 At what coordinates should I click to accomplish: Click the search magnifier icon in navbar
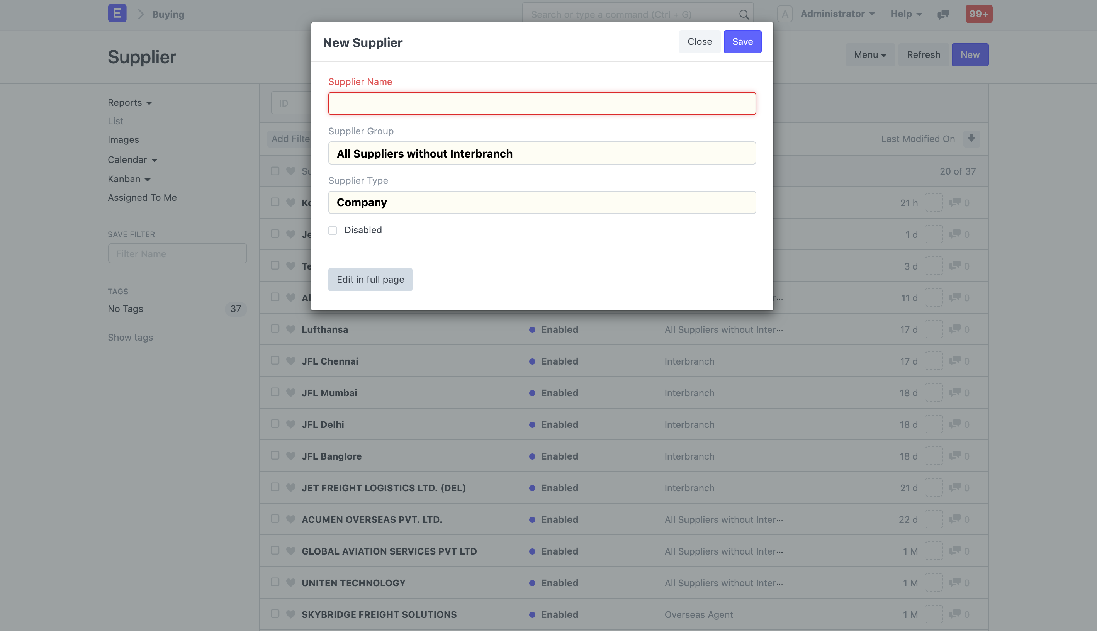[x=744, y=15]
